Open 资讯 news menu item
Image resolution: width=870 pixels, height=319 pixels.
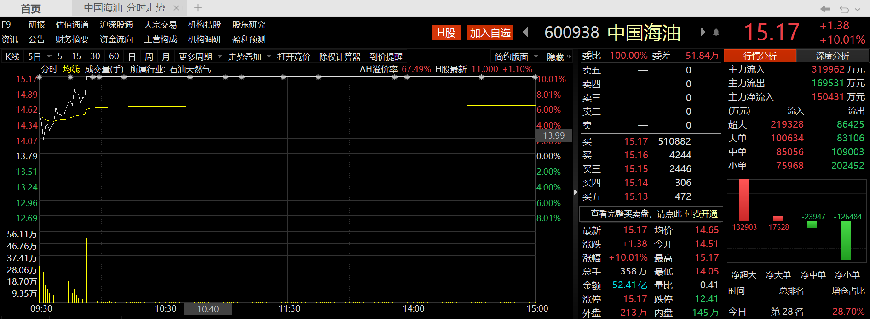pyautogui.click(x=10, y=39)
